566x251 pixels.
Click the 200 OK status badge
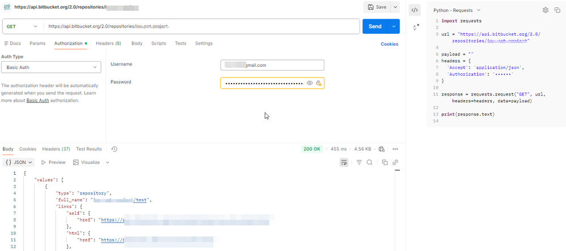[312, 149]
